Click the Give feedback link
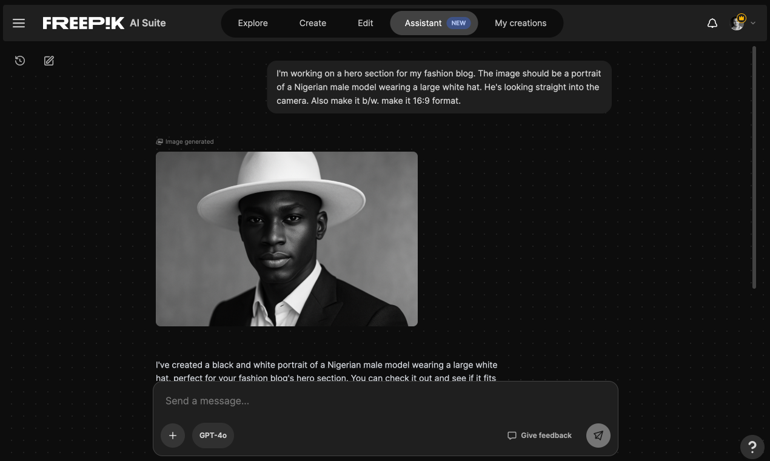The width and height of the screenshot is (770, 461). 539,435
